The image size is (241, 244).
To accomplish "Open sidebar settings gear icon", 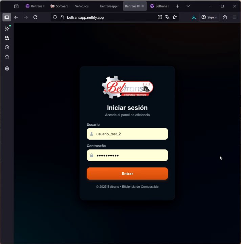I will click(7, 68).
